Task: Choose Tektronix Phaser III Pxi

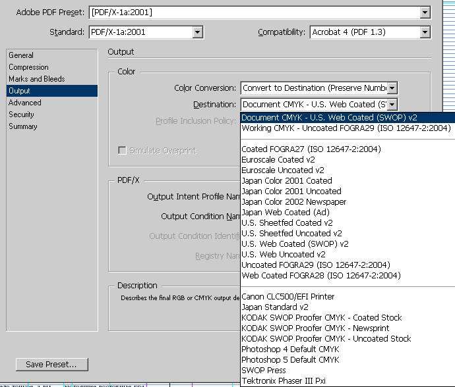Action: 348,380
